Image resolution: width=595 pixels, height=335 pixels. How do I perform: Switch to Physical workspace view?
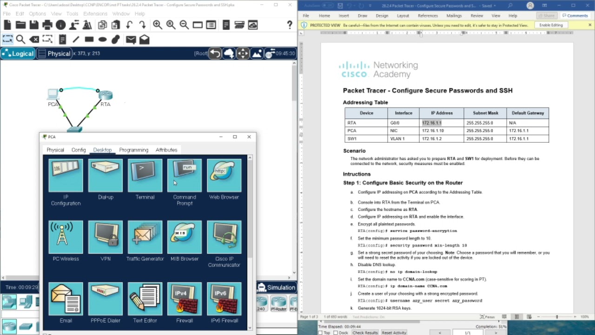[x=54, y=54]
